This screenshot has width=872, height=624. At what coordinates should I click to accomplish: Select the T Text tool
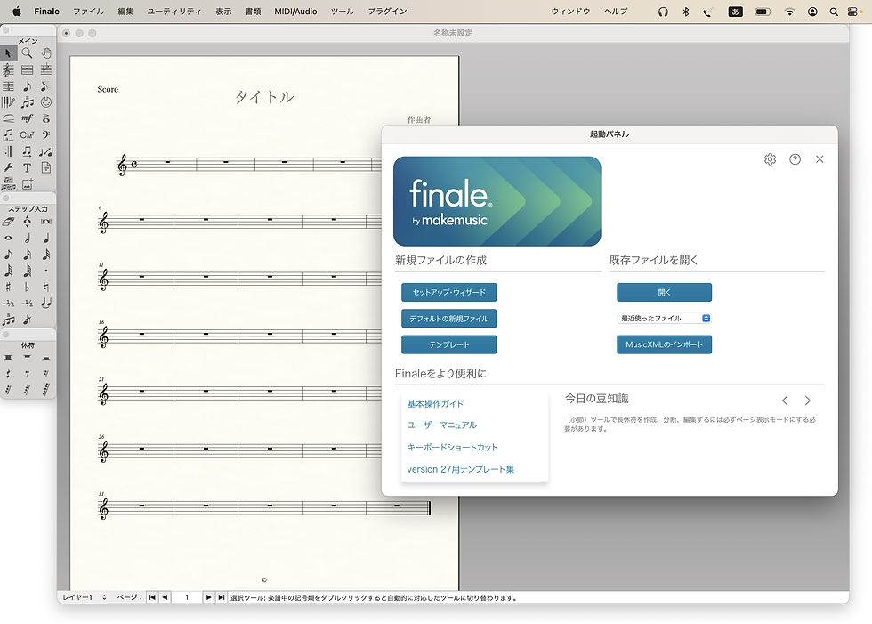click(x=28, y=167)
